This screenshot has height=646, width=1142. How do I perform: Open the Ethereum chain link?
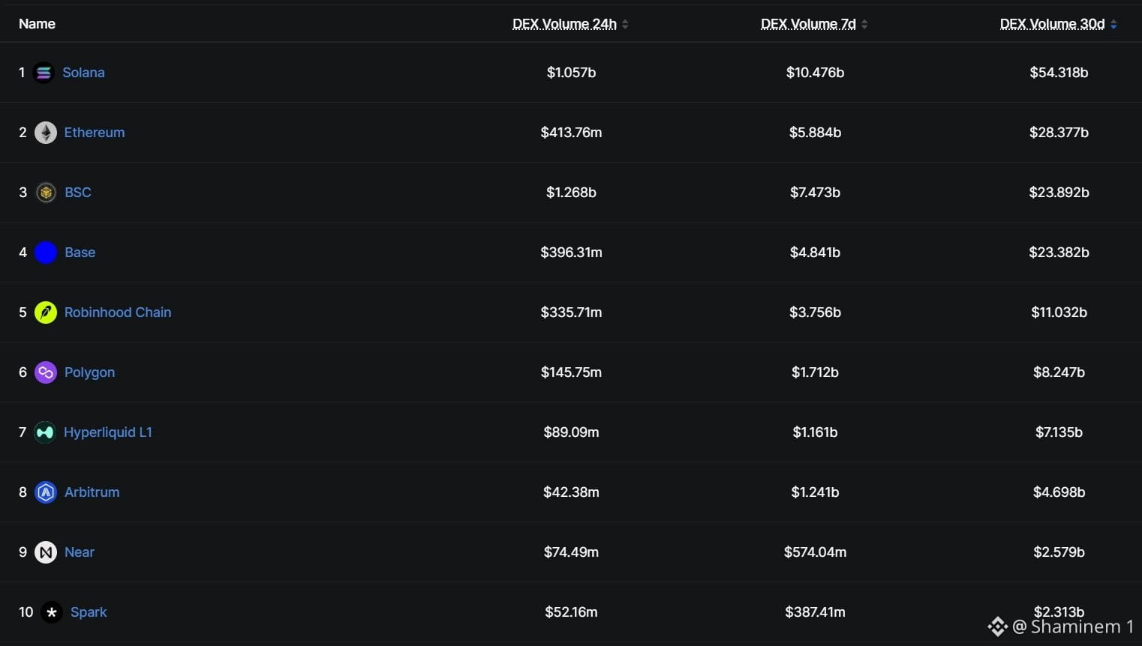[95, 133]
